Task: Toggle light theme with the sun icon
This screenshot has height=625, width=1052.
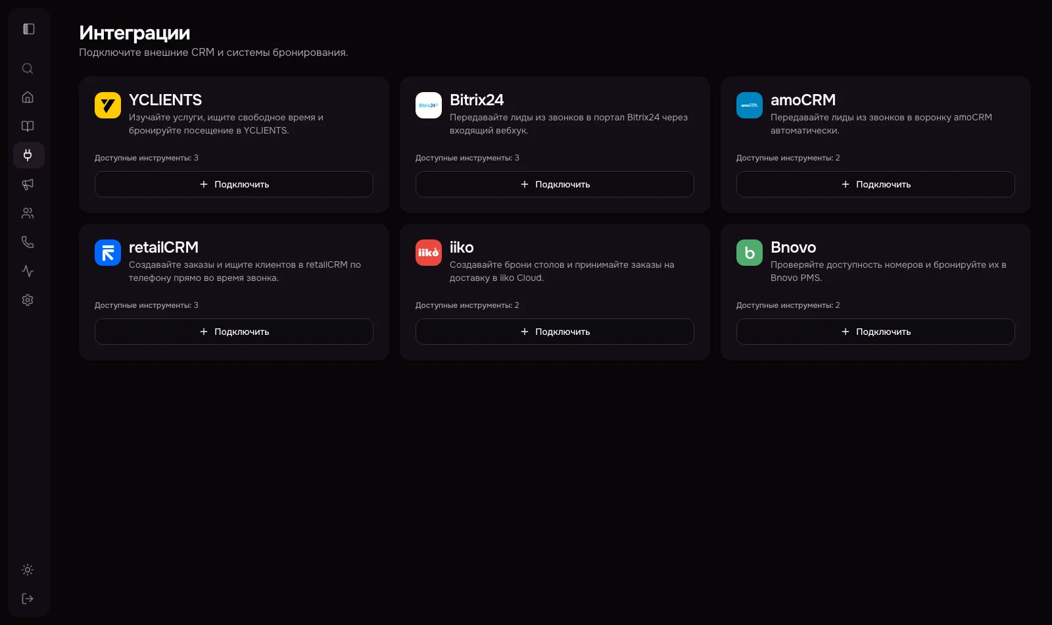Action: [28, 570]
